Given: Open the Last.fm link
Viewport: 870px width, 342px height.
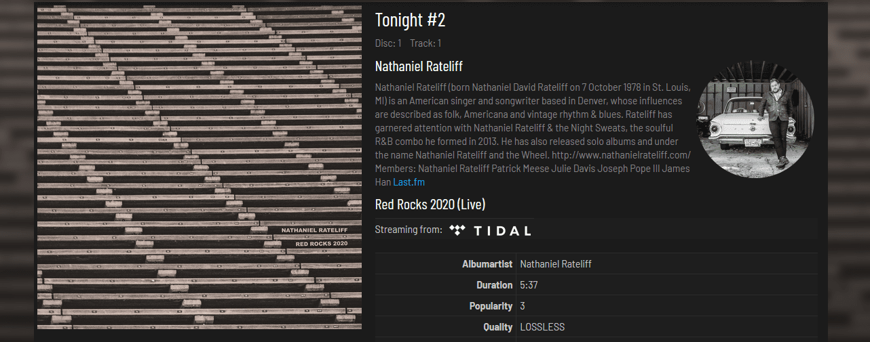Looking at the screenshot, I should tap(409, 182).
